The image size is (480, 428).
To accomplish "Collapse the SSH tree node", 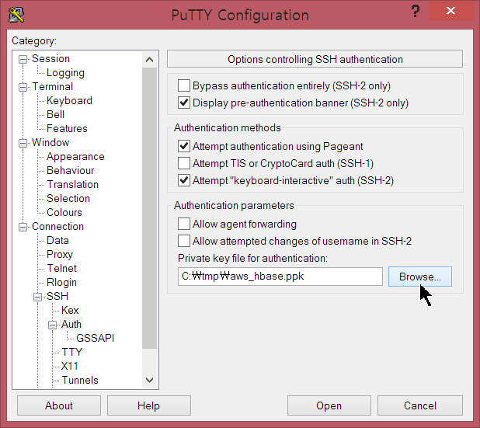I will tap(37, 297).
